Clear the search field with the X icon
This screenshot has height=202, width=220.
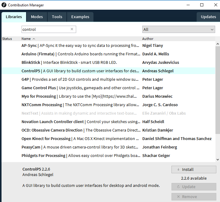(72, 29)
